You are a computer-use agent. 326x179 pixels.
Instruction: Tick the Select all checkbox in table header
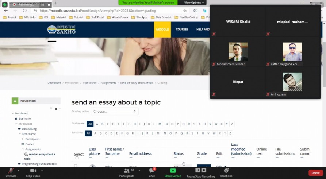coord(77,158)
